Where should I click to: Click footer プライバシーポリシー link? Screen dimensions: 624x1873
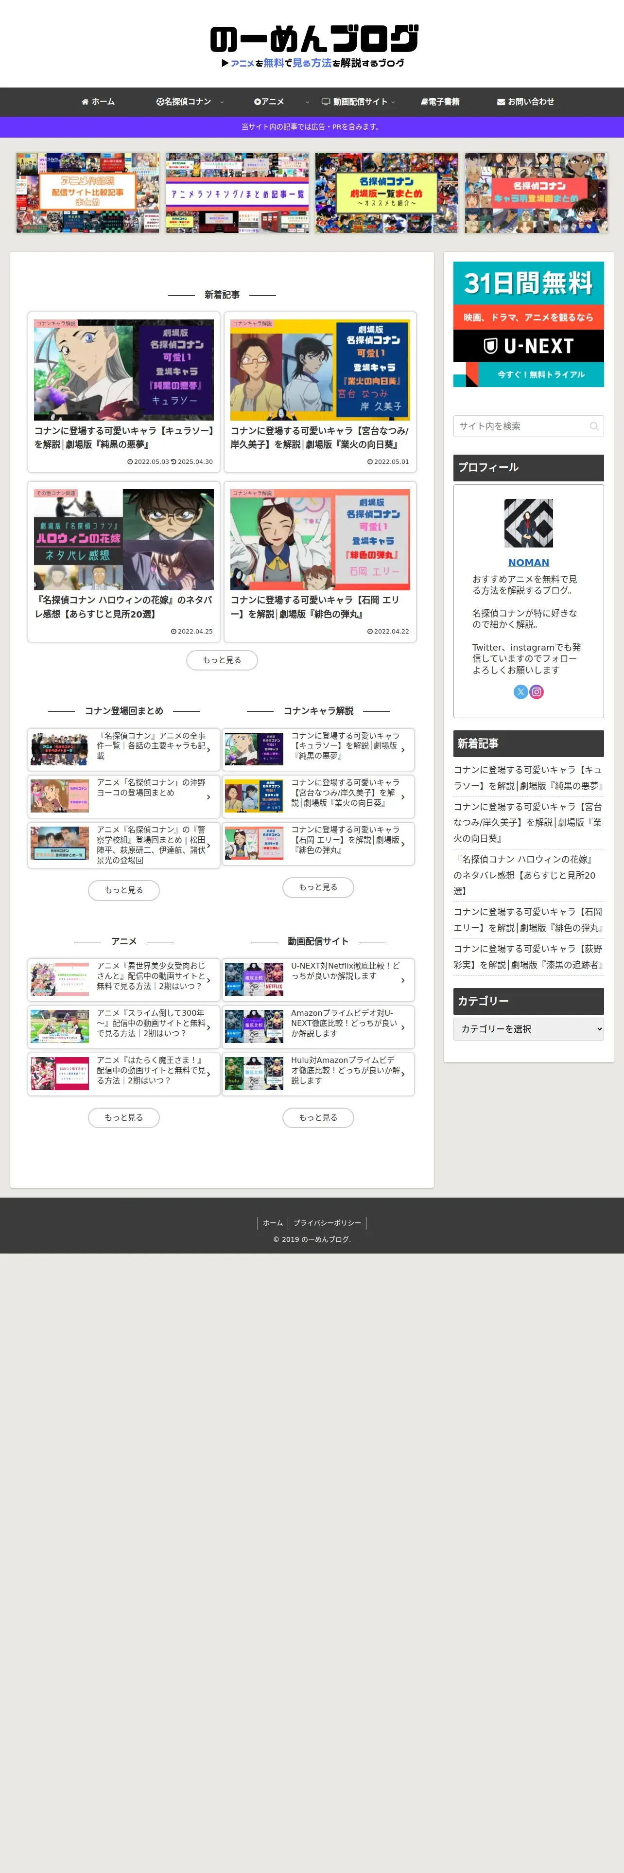pyautogui.click(x=327, y=1223)
